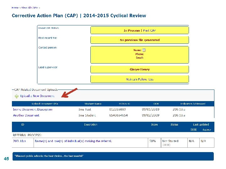
Task: Select MOSIS ID 6540654654 cell
Action: point(118,115)
